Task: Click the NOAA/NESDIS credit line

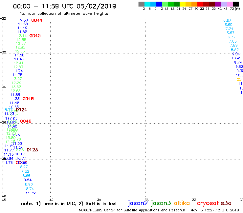Action: point(132,210)
